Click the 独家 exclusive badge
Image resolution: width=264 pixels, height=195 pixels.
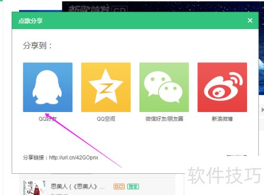[x=133, y=187]
